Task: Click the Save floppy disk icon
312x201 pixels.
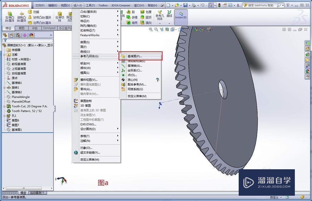Action: pyautogui.click(x=185, y=5)
